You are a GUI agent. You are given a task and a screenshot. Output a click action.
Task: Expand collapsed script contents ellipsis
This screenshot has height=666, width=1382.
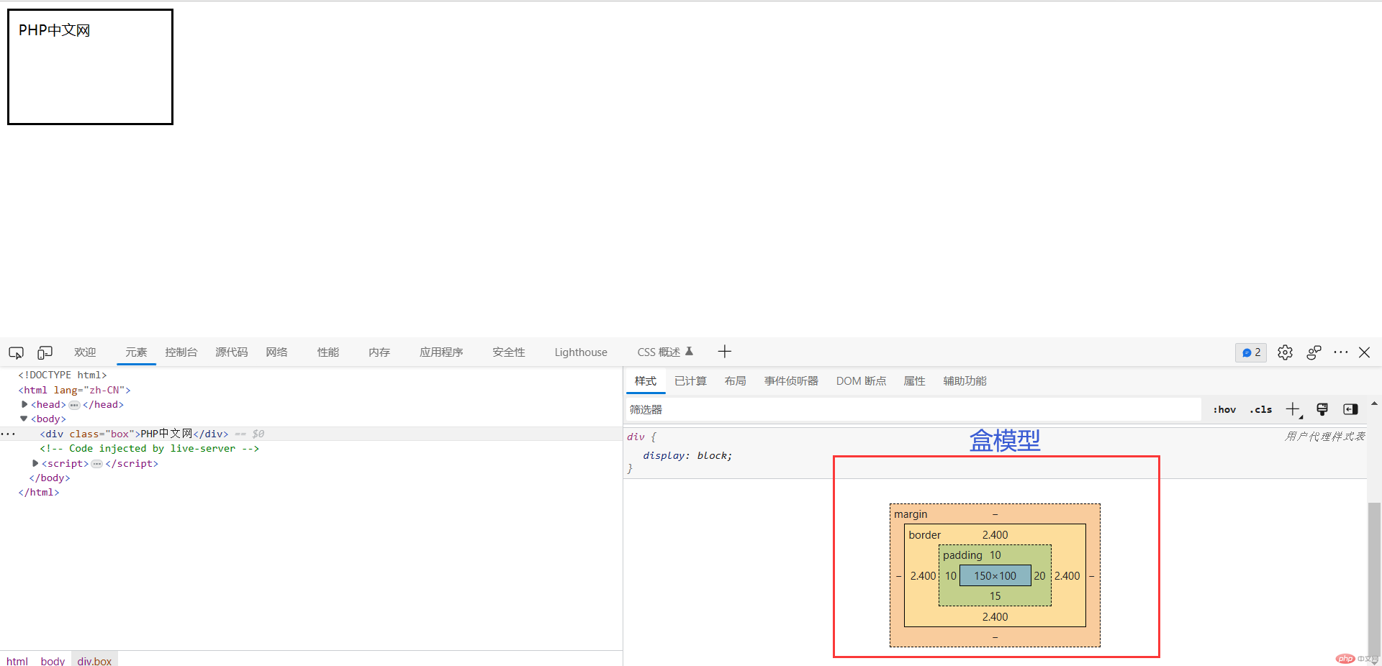pos(96,464)
